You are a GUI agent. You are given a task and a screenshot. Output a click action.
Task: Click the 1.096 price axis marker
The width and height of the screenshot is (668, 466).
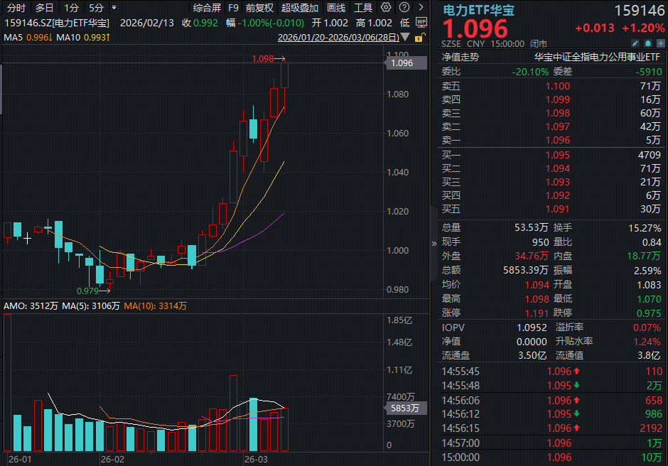click(402, 63)
